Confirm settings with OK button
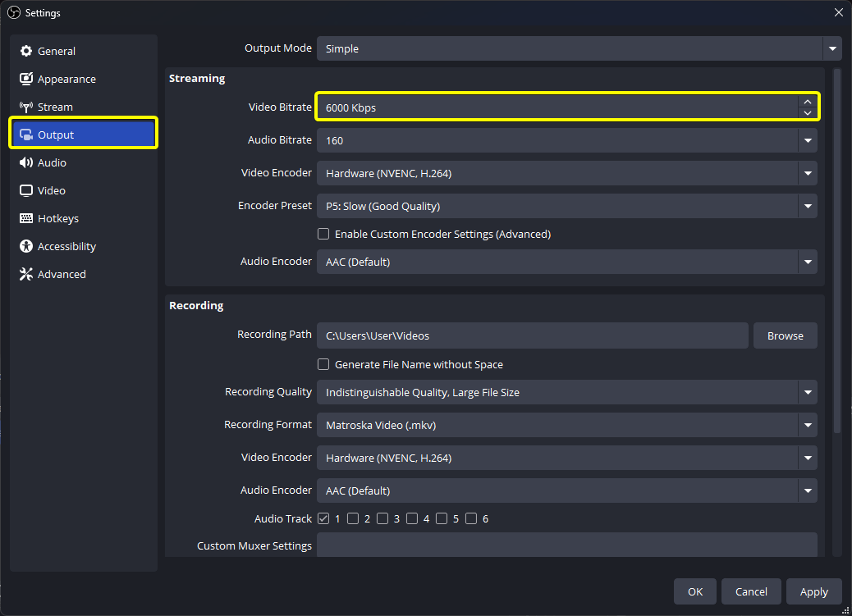852x616 pixels. pyautogui.click(x=695, y=591)
